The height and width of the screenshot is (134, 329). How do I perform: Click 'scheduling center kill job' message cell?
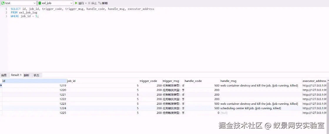coord(261,108)
